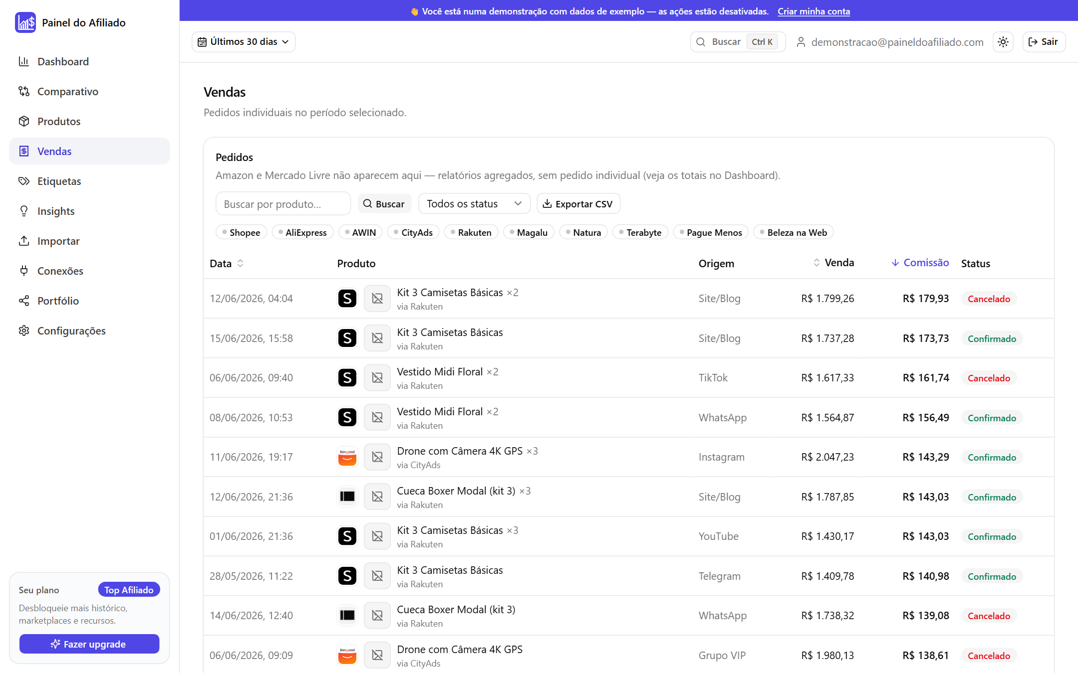Image resolution: width=1078 pixels, height=673 pixels.
Task: Click the YouTube origin cell
Action: point(719,536)
